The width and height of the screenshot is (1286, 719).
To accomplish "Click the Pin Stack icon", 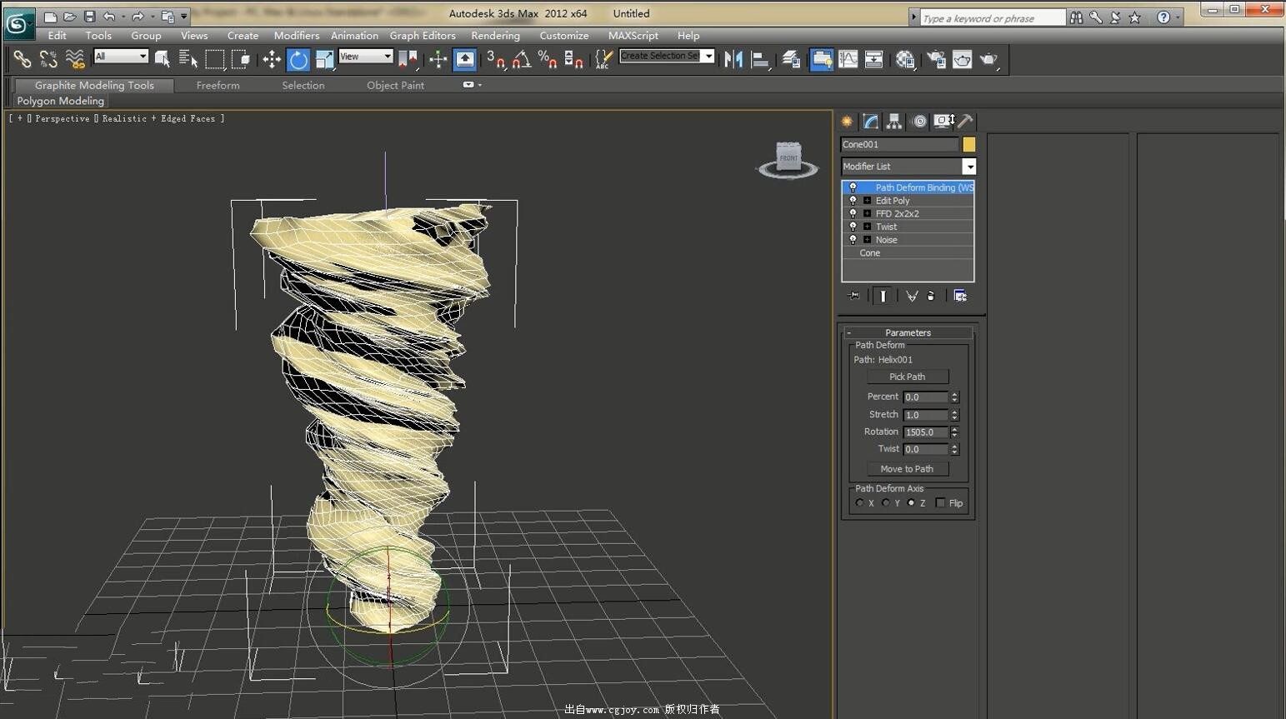I will pyautogui.click(x=853, y=296).
